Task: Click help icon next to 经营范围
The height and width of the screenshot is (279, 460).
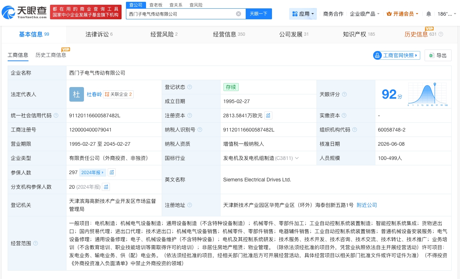Action: pos(35,243)
